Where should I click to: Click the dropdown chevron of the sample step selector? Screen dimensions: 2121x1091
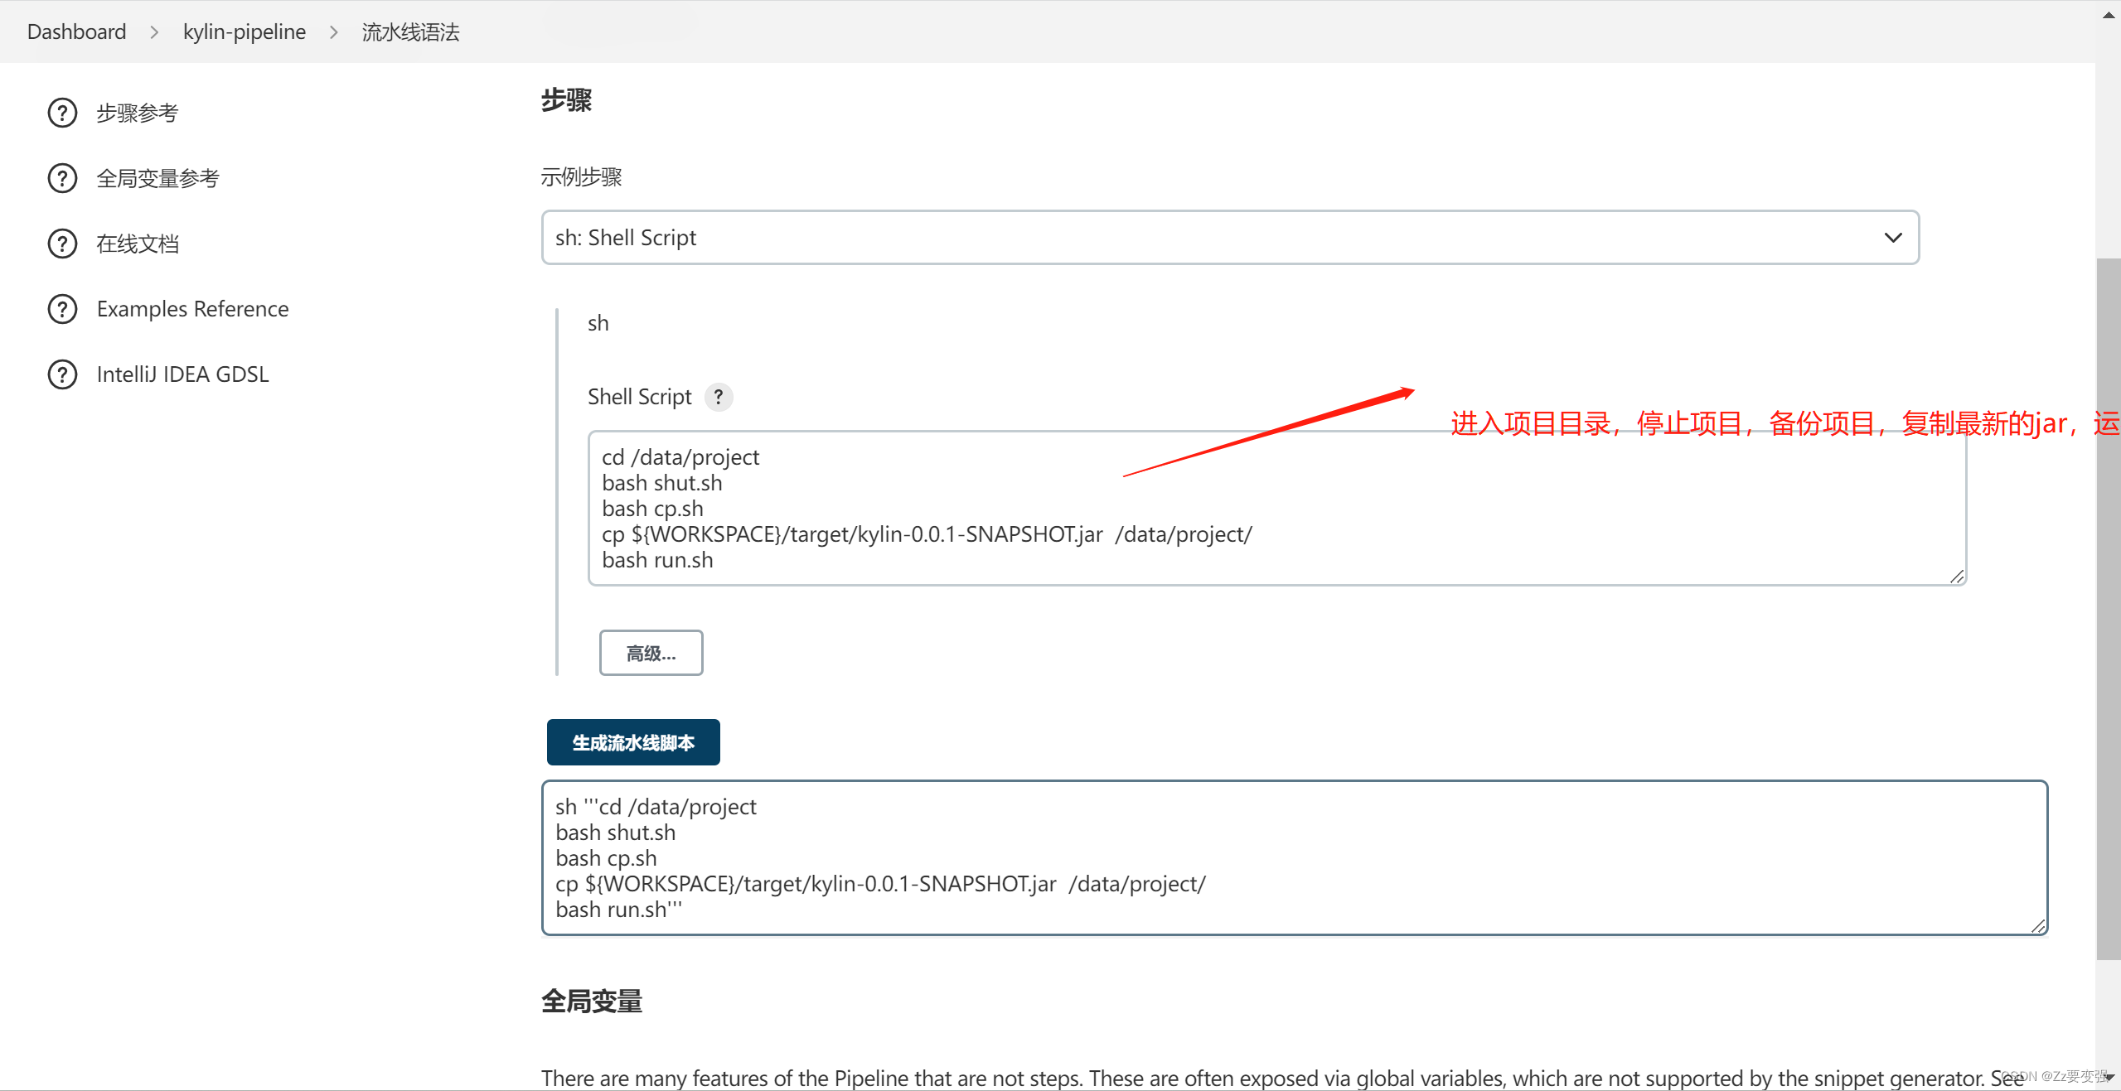click(1893, 238)
